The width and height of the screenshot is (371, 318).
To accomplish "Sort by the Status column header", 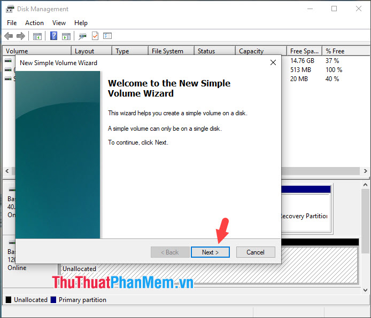I will (x=215, y=51).
